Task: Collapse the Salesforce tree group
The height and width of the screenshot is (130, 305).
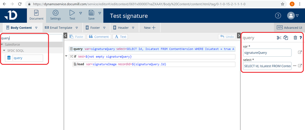Action: tap(2, 45)
